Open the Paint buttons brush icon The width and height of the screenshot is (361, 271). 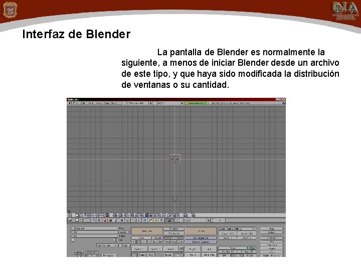[150, 220]
